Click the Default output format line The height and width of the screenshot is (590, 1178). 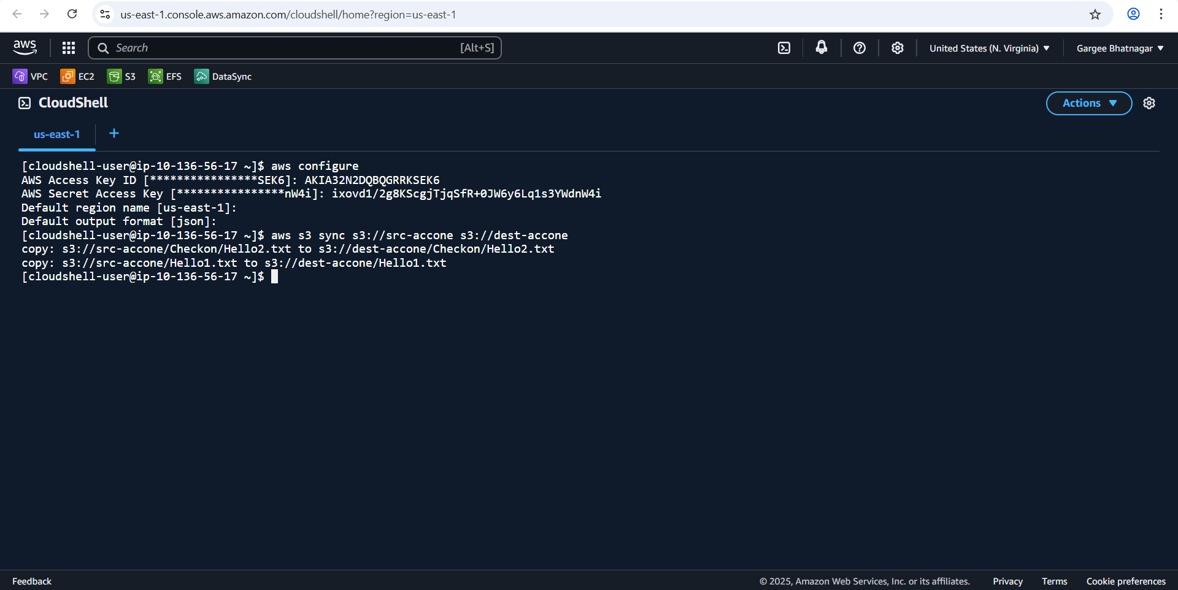(x=119, y=221)
